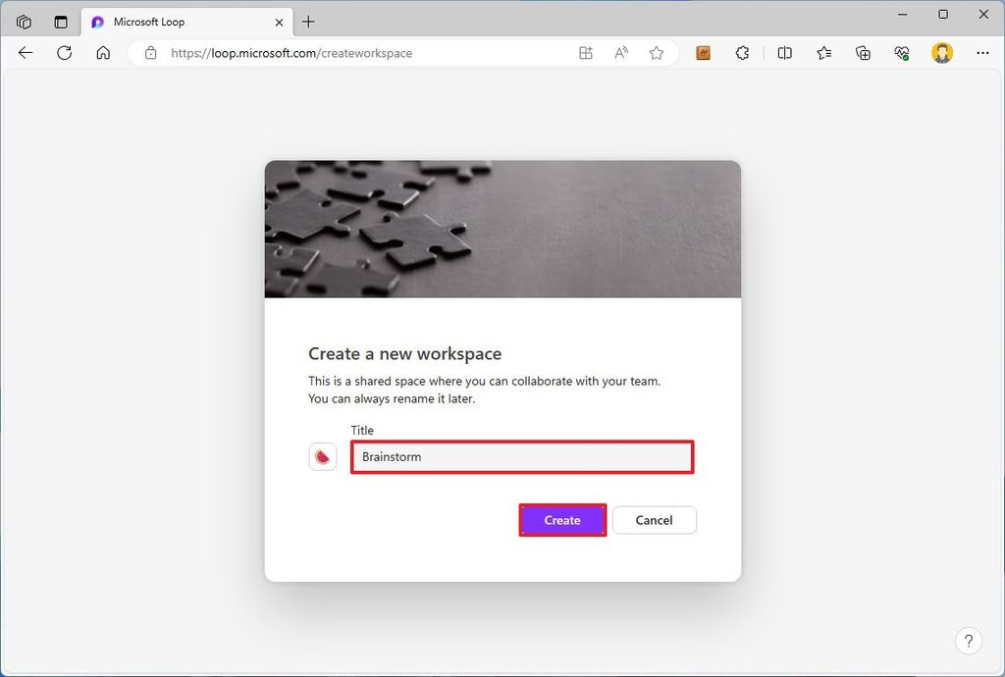The width and height of the screenshot is (1005, 677).
Task: Click the orange extension icon
Action: pos(703,53)
